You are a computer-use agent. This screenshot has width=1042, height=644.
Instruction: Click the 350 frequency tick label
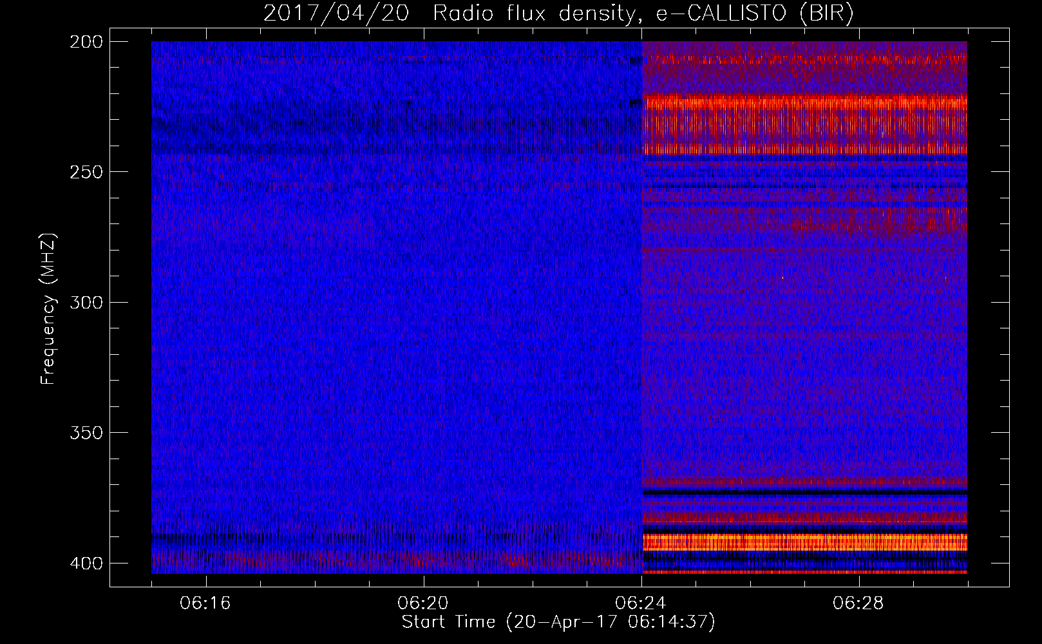(86, 433)
